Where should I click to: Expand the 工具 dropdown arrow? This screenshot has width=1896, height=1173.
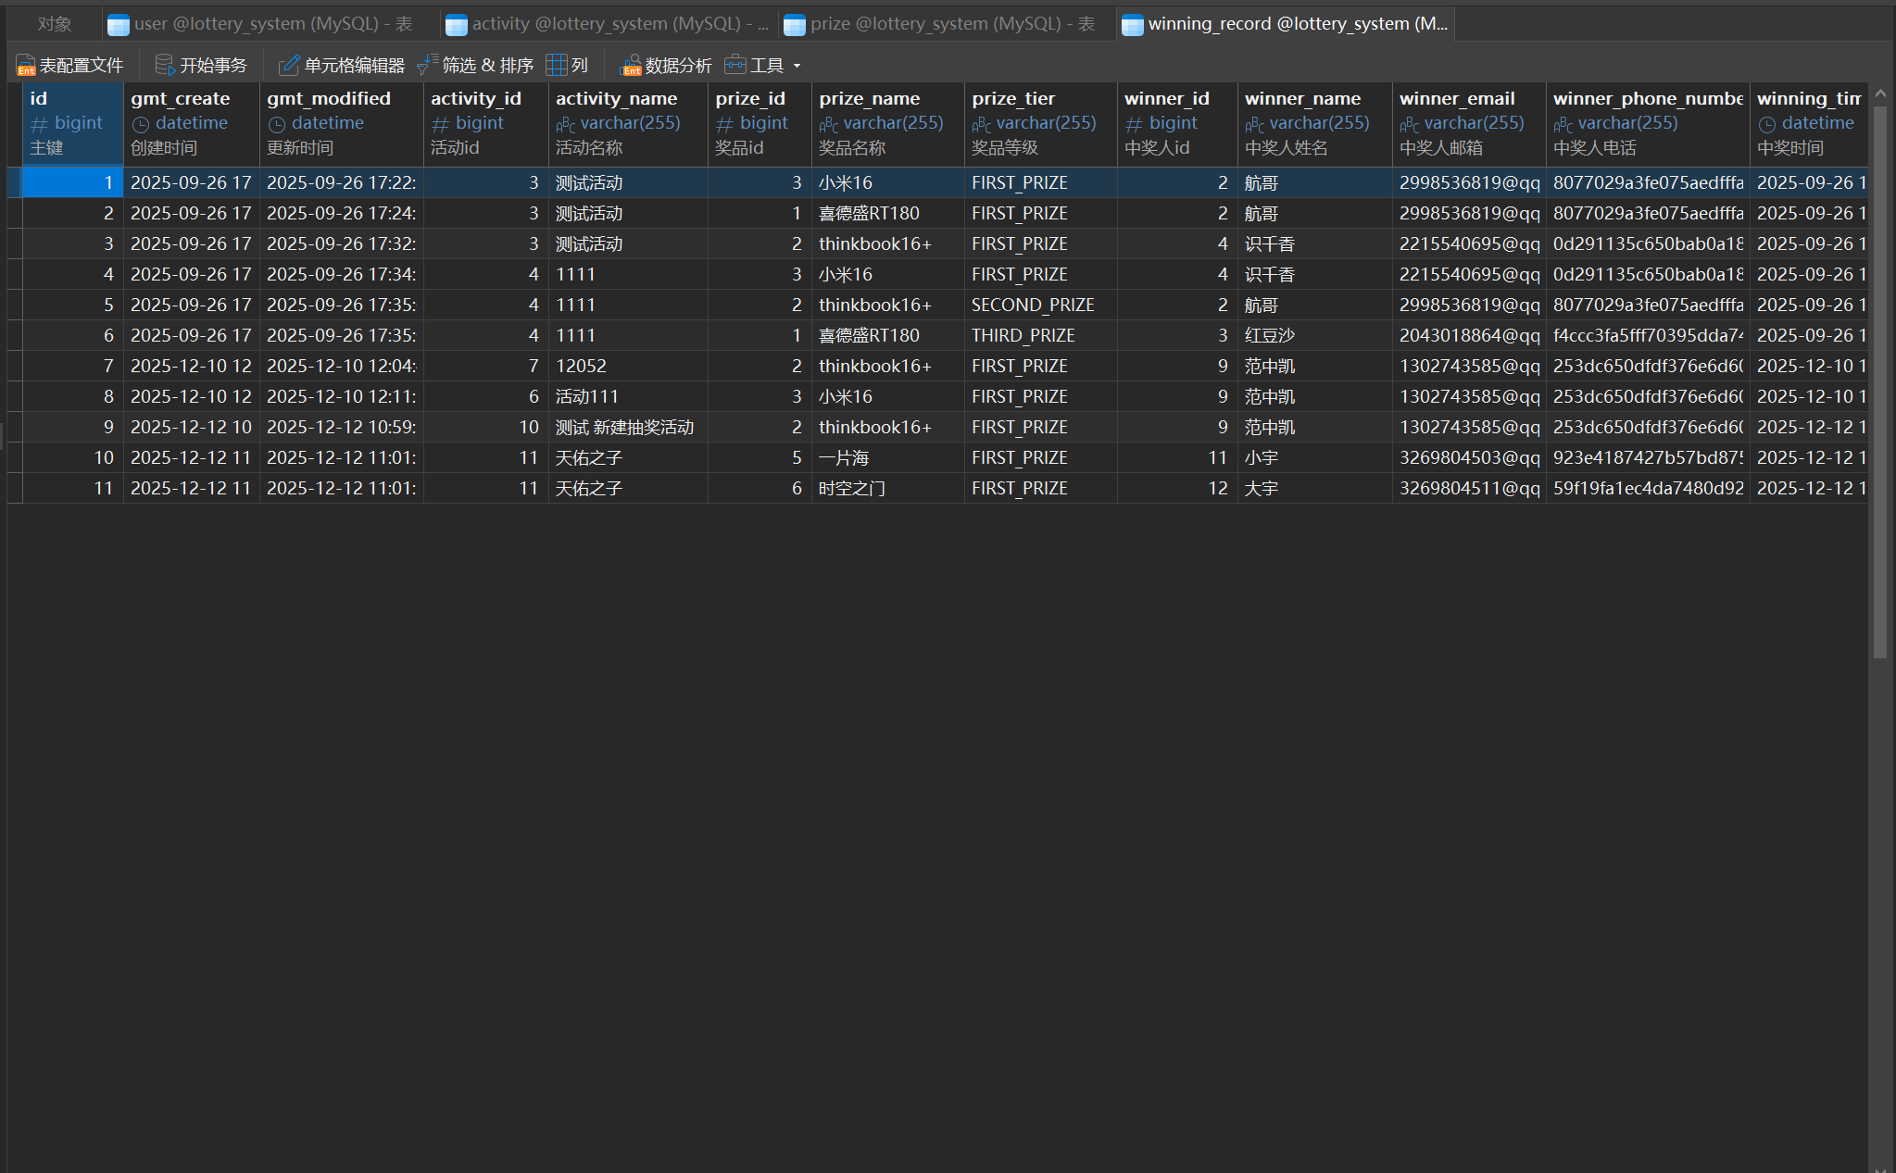797,66
